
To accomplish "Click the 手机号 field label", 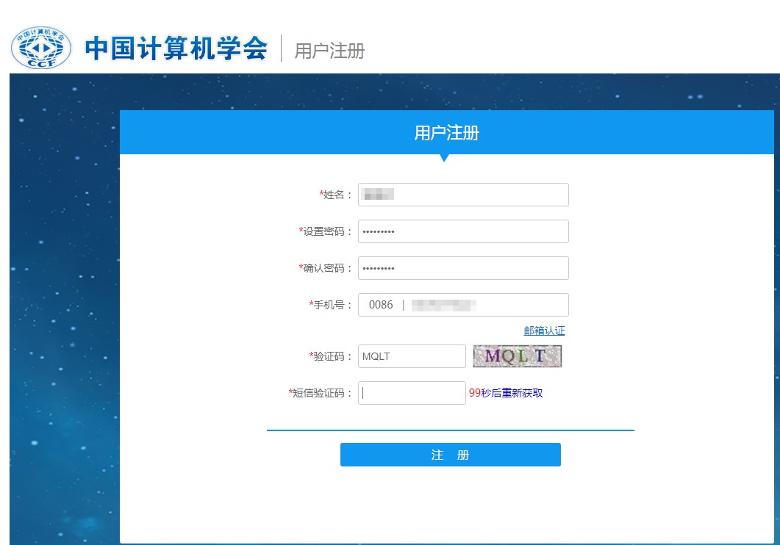I will pyautogui.click(x=331, y=305).
